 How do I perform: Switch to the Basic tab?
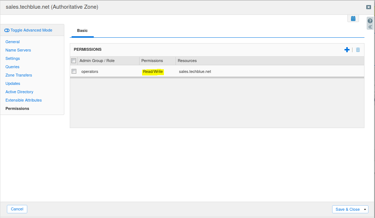pyautogui.click(x=82, y=31)
